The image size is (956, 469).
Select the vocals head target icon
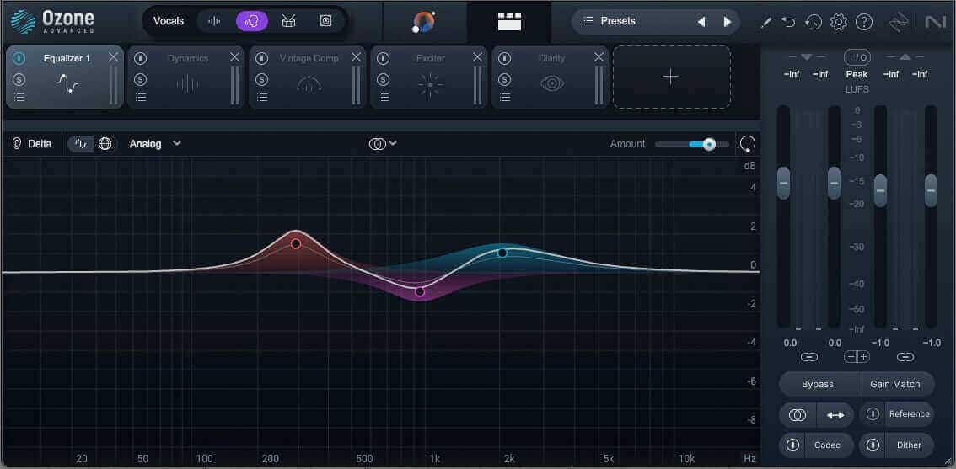pos(252,21)
